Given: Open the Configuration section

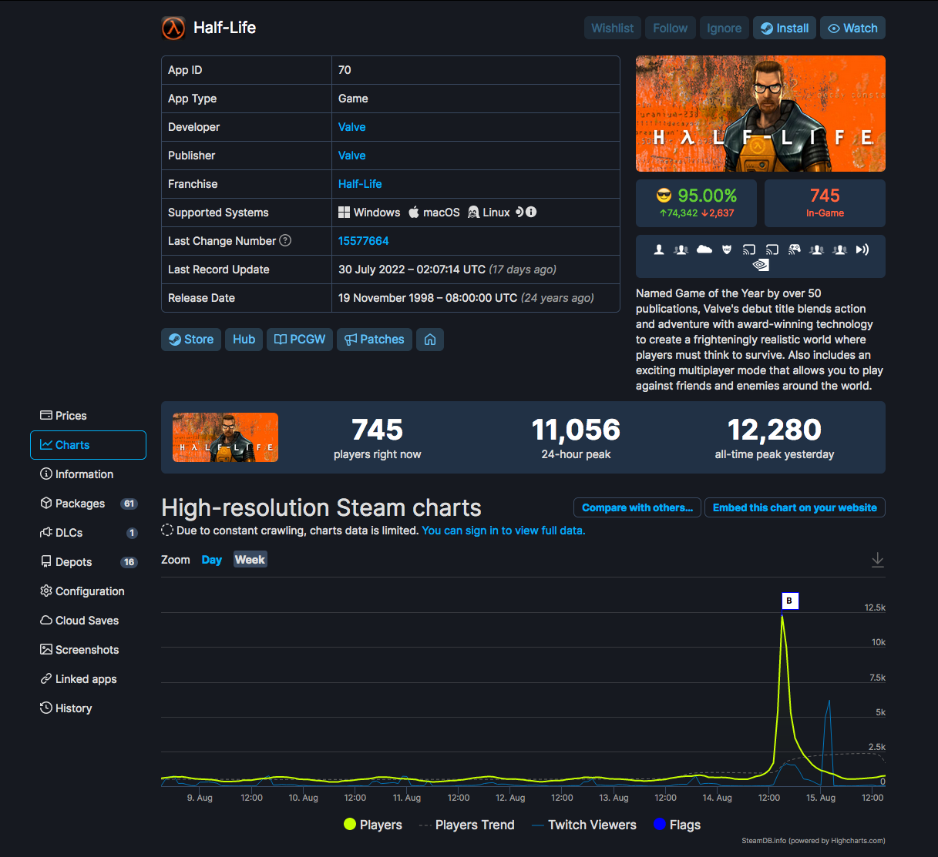Looking at the screenshot, I should pyautogui.click(x=88, y=591).
